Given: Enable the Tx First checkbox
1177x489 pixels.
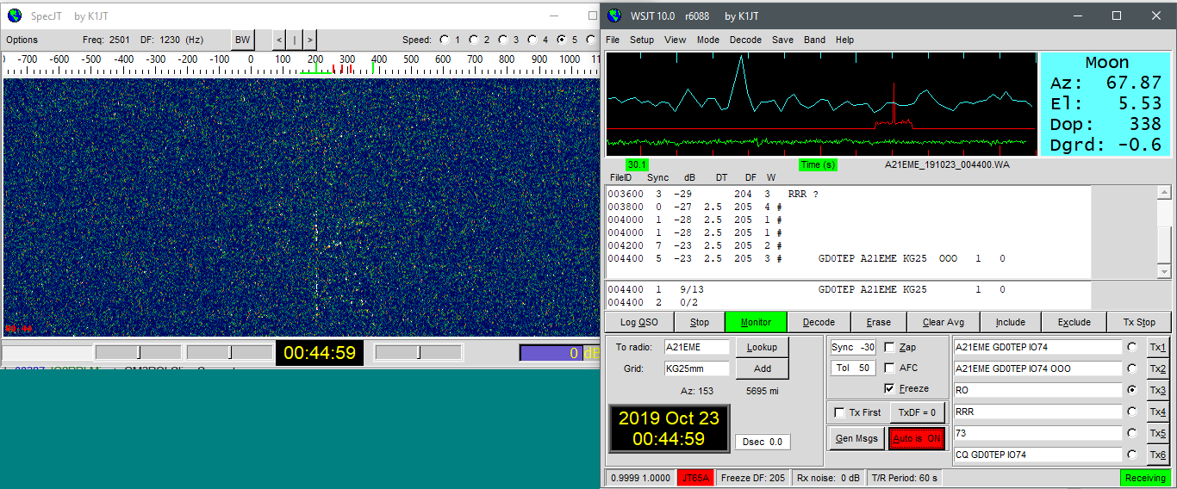Looking at the screenshot, I should click(x=840, y=412).
